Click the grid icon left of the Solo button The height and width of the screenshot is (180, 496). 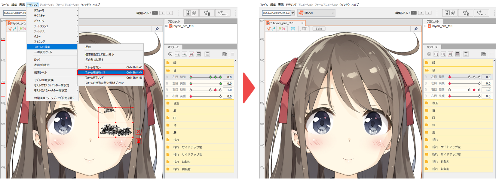click(304, 29)
